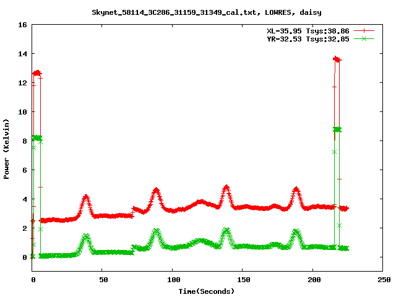Click the green peak near 40 seconds
Viewport: 396px width, 297px height.
(86, 236)
